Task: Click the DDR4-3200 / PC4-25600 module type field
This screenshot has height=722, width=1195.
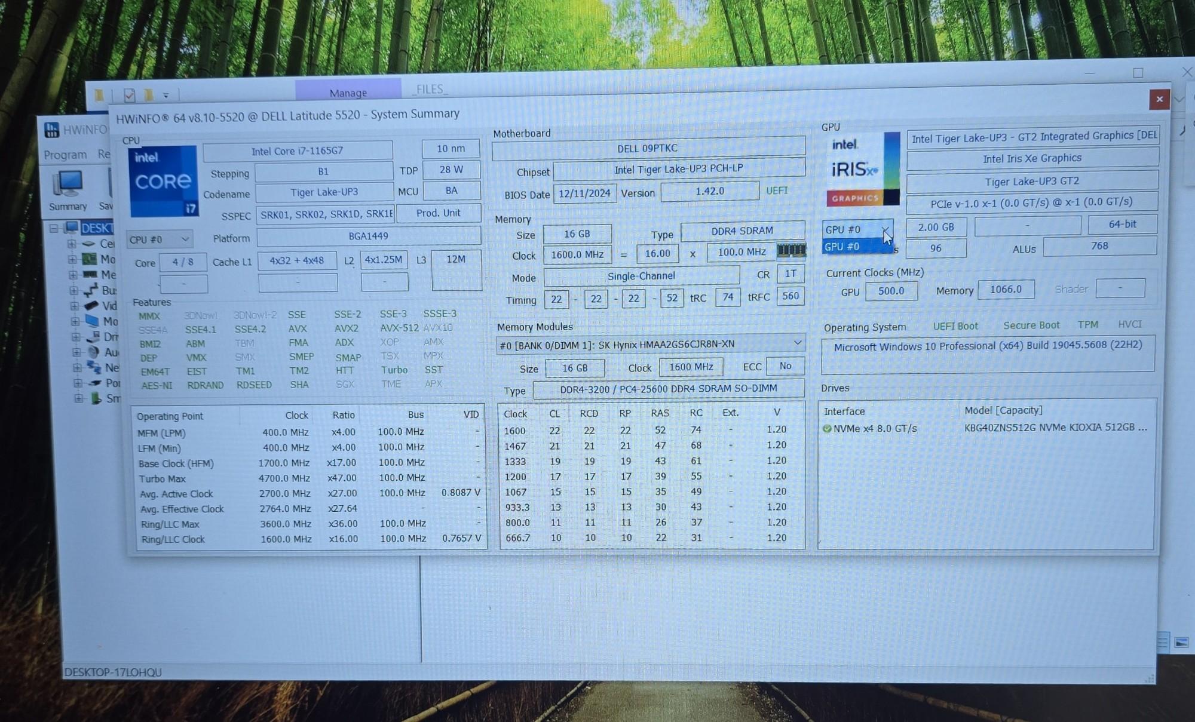Action: 669,389
